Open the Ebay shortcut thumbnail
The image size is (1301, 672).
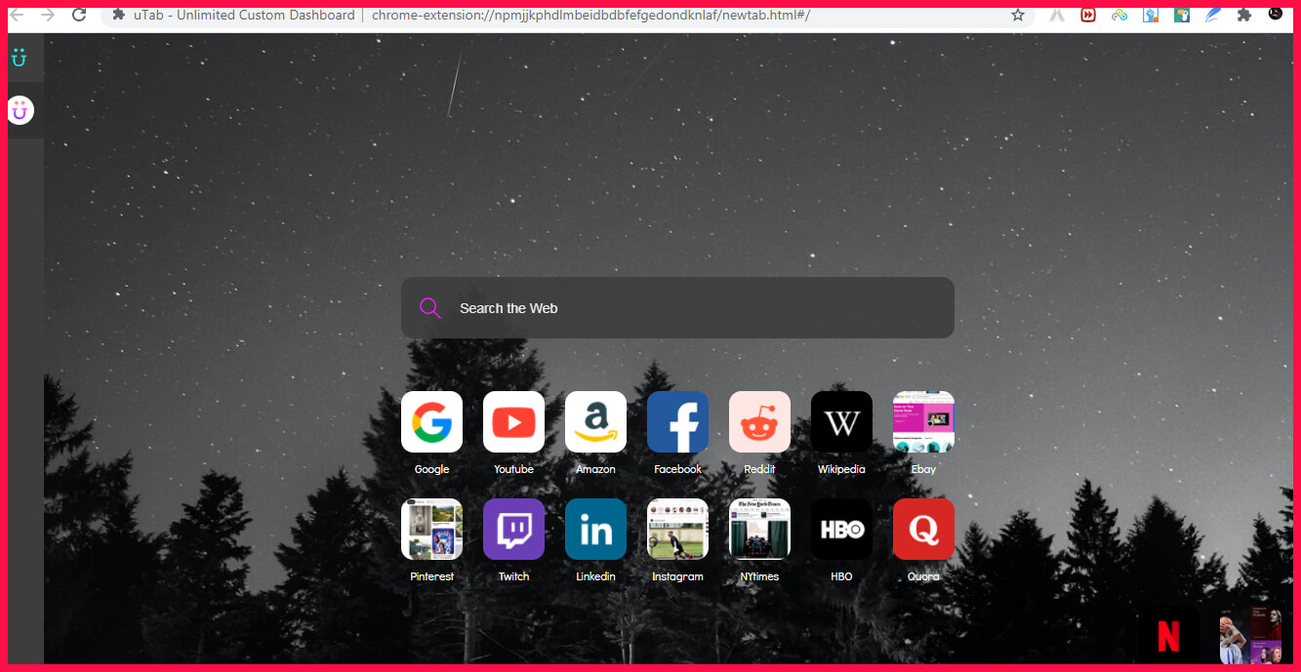923,421
